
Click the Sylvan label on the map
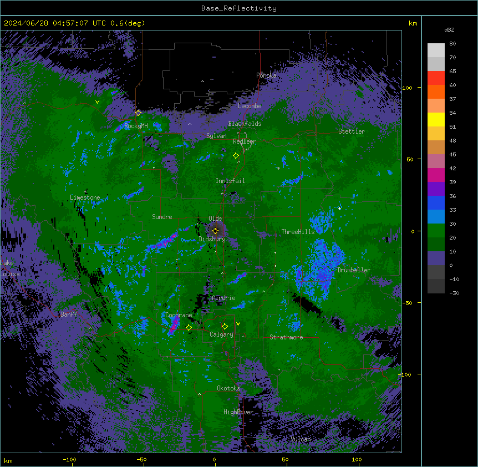tap(216, 136)
